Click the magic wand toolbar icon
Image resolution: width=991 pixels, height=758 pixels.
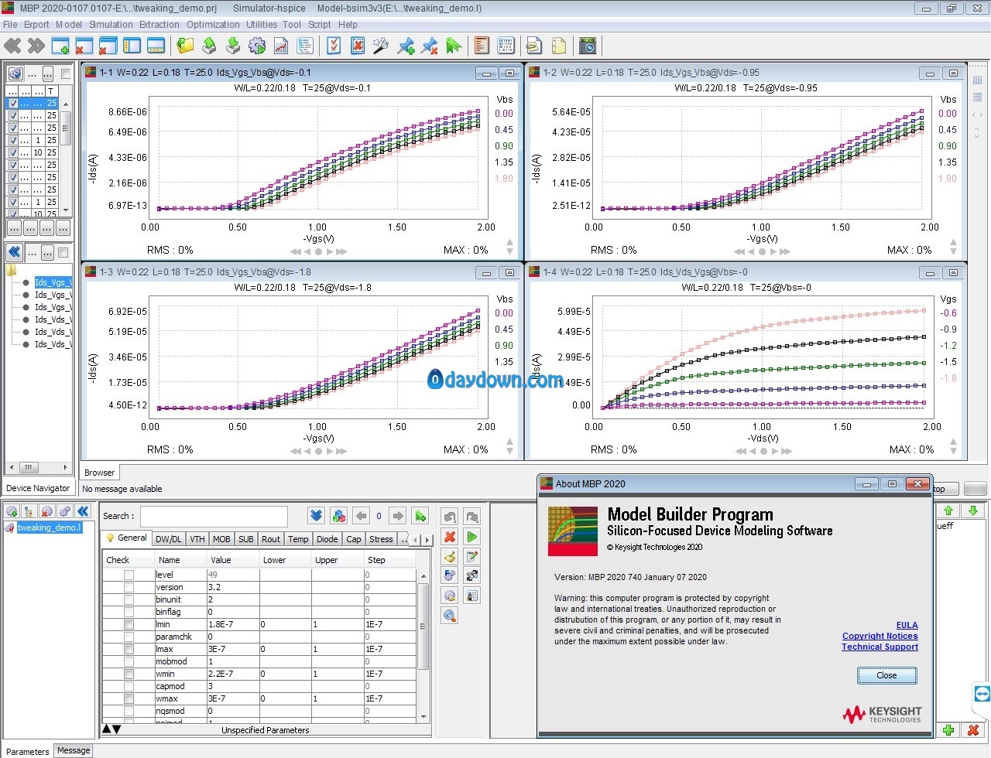pos(380,46)
